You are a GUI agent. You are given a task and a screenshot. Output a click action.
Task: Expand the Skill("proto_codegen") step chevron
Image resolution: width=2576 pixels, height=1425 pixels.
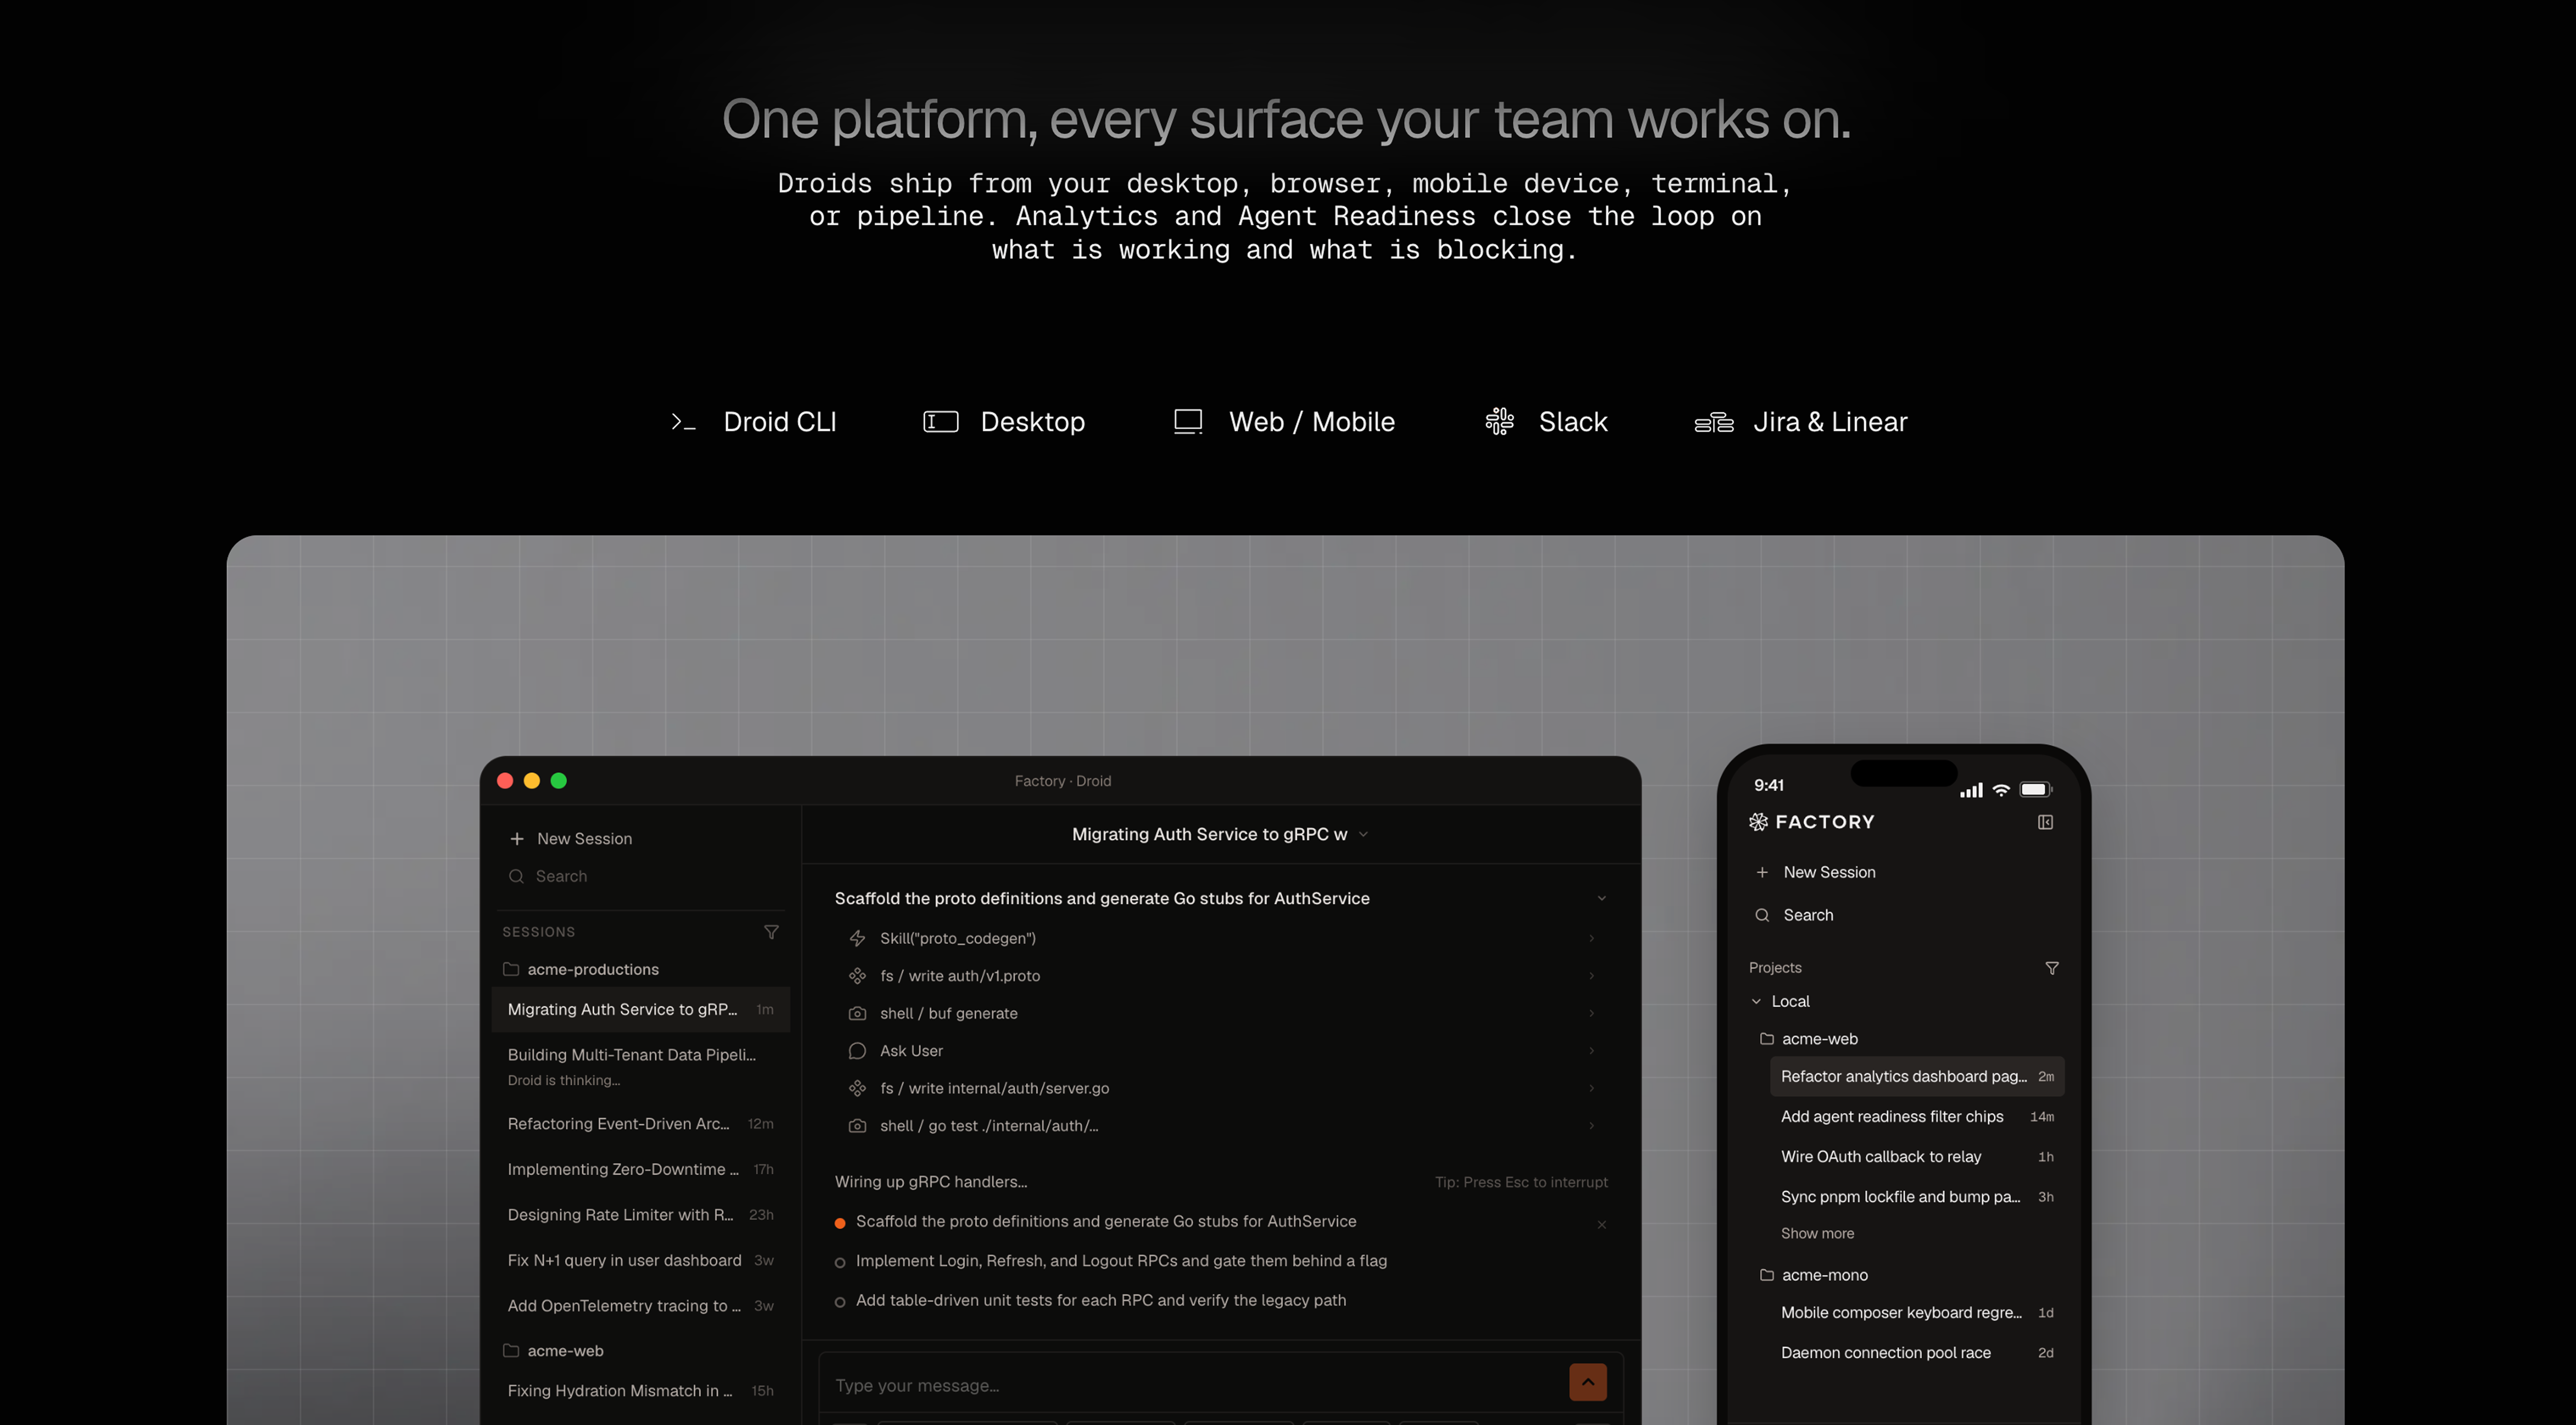(x=1591, y=938)
